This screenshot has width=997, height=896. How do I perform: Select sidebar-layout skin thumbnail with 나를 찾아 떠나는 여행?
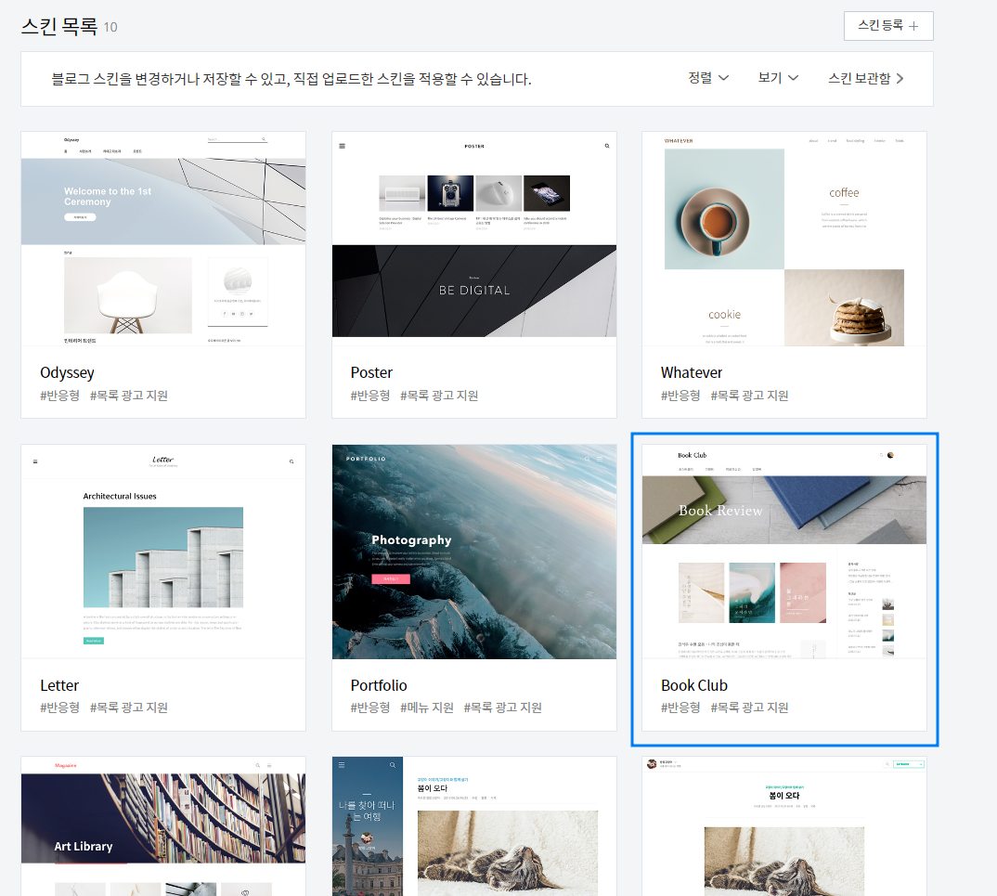click(474, 826)
